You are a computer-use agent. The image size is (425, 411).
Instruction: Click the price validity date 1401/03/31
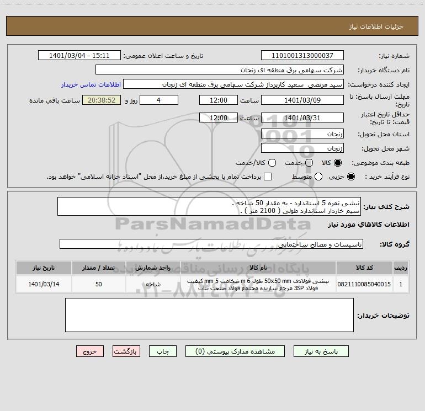click(x=302, y=118)
